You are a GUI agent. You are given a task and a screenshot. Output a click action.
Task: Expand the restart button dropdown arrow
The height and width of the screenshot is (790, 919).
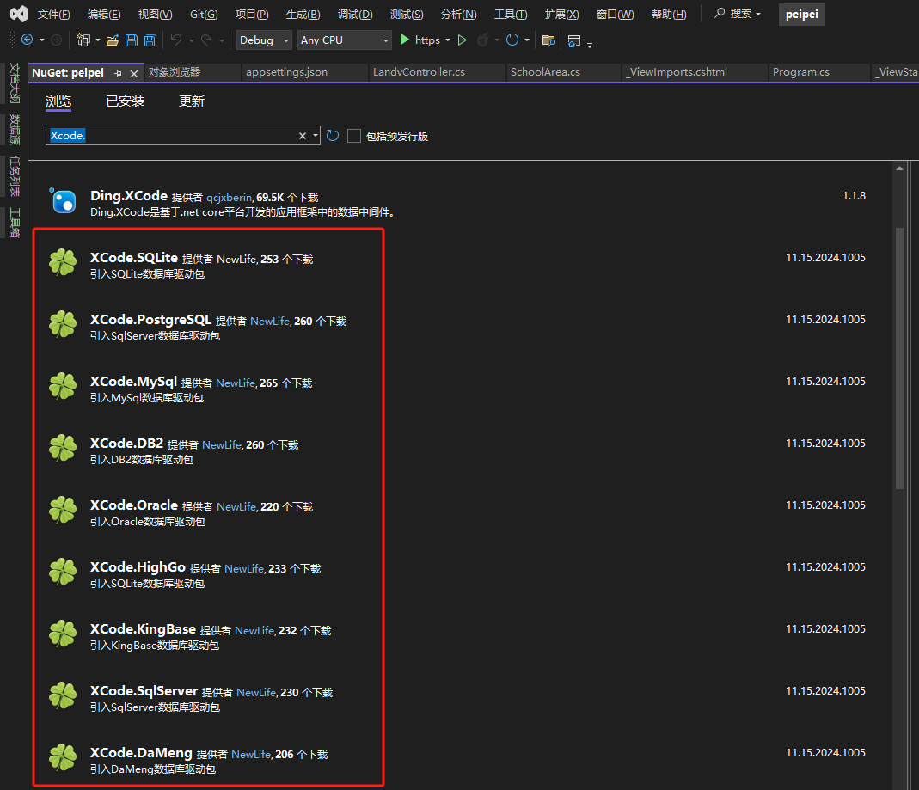527,40
